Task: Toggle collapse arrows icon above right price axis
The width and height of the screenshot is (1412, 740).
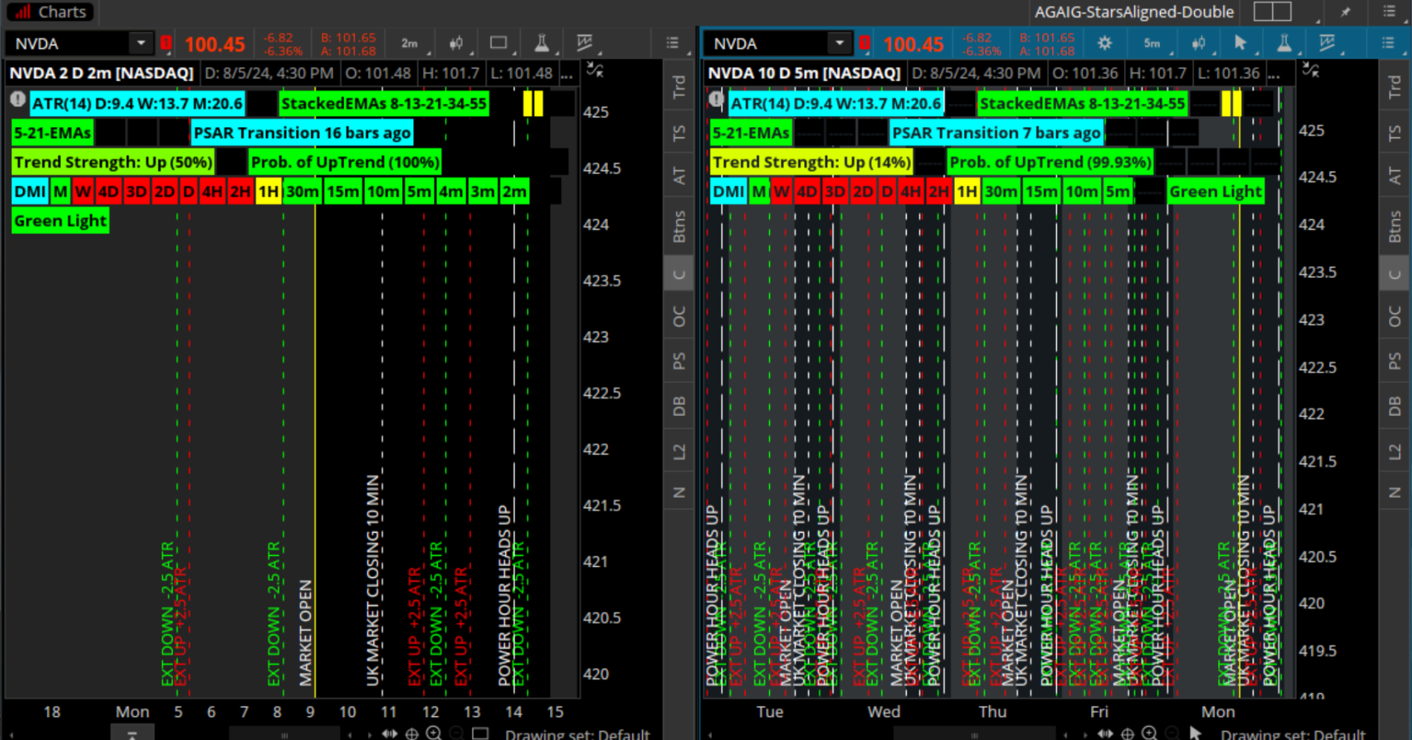Action: pyautogui.click(x=1311, y=71)
